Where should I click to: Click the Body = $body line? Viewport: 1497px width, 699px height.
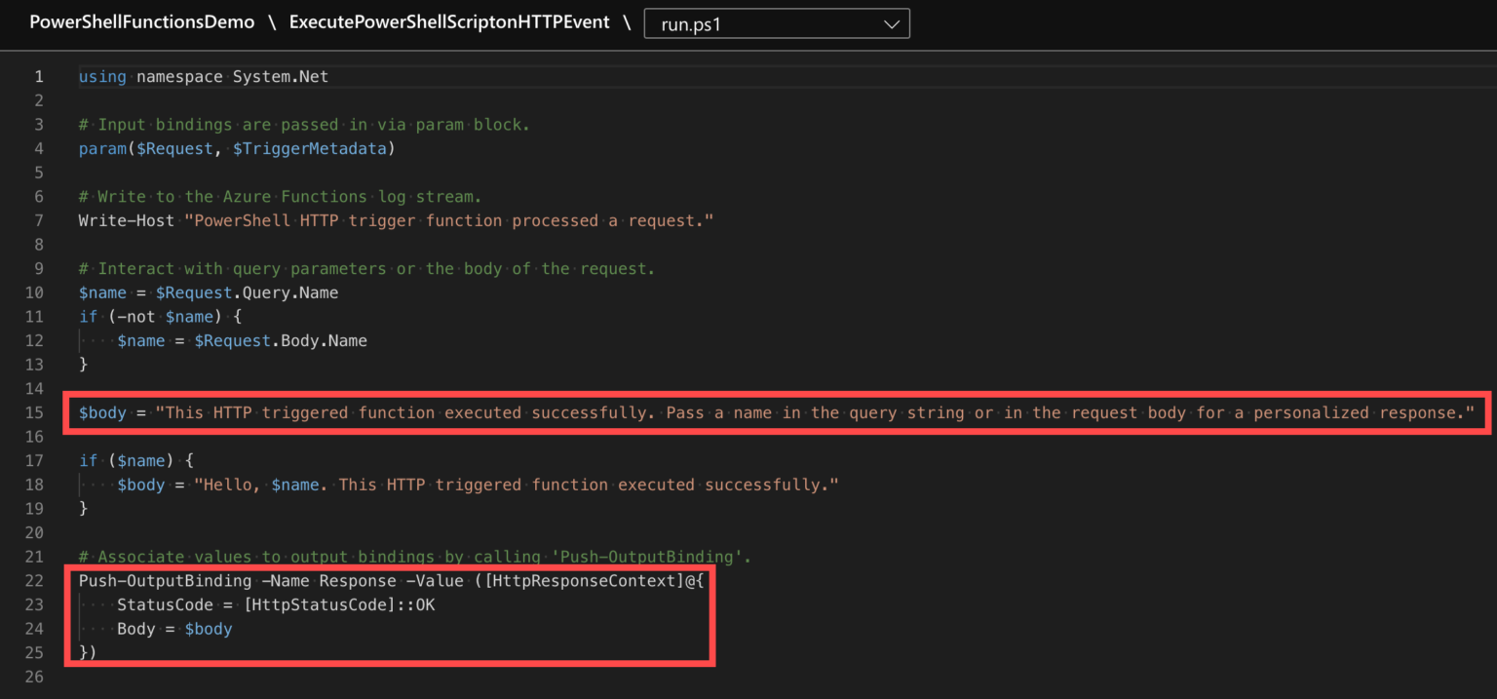tap(174, 629)
